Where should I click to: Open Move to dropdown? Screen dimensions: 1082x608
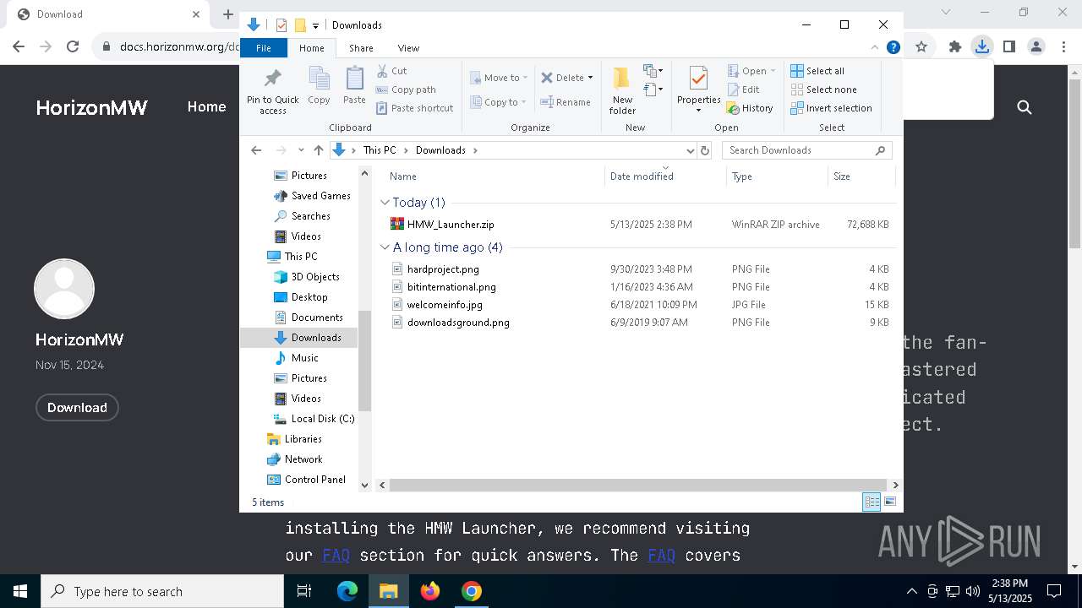click(x=499, y=78)
